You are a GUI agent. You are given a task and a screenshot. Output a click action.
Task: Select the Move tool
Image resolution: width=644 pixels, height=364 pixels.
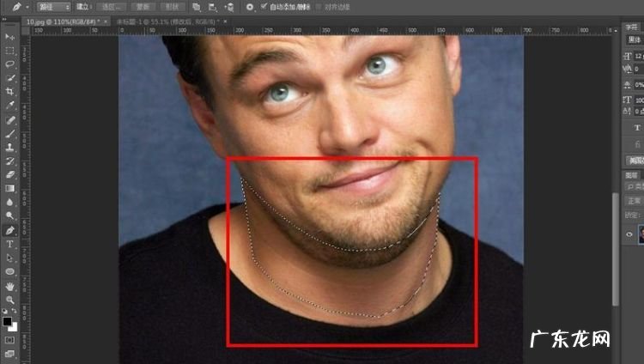click(x=10, y=37)
